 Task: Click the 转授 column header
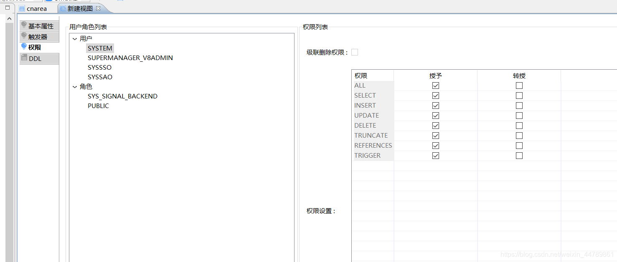click(519, 76)
